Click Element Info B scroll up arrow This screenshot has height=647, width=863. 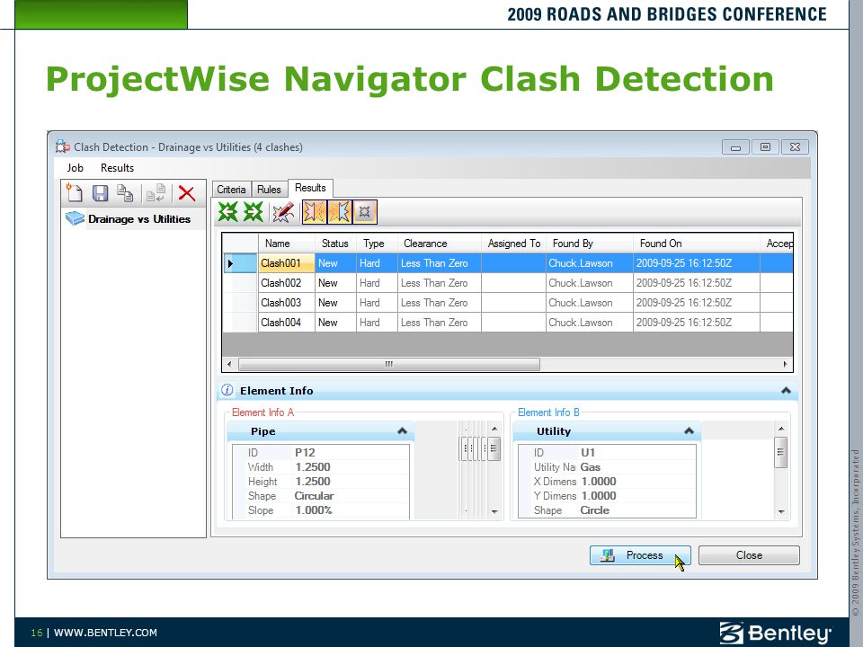[x=781, y=429]
